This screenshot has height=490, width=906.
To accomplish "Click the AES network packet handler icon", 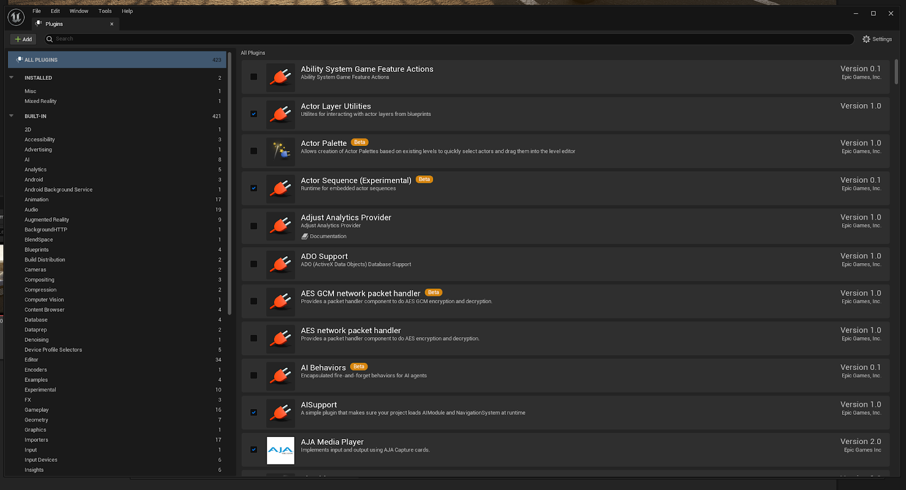I will (280, 338).
